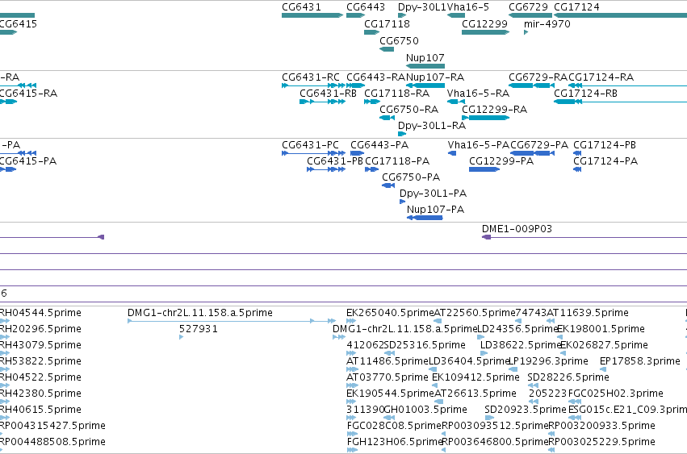Select the Nup107-RA transcript label

pyautogui.click(x=435, y=77)
